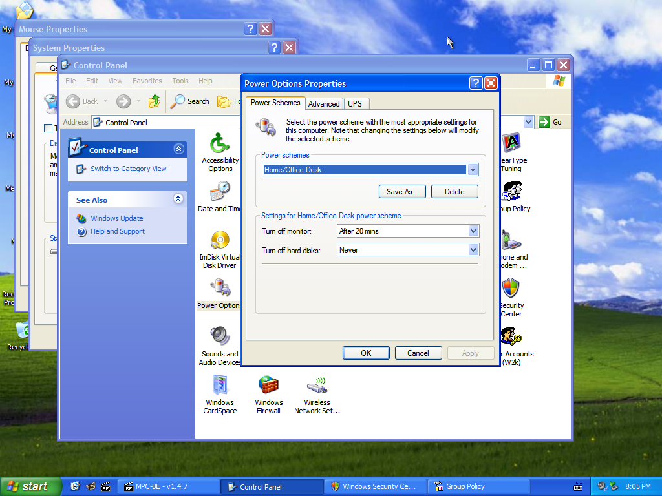The width and height of the screenshot is (662, 496).
Task: Switch to the UPS tab
Action: click(355, 103)
